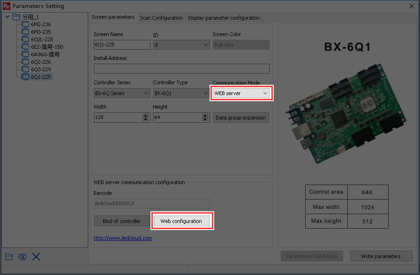This screenshot has width=420, height=275.
Task: Click the BX-6Q1 model heading
Action: point(347,47)
